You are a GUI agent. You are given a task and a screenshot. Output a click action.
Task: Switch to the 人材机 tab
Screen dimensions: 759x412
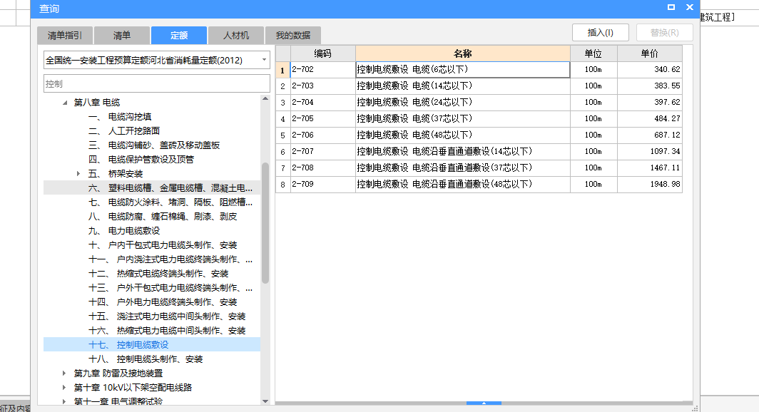click(235, 36)
